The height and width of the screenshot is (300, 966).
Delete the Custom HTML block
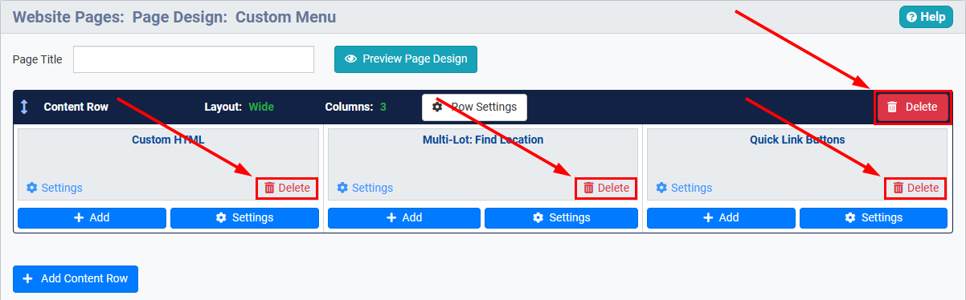[x=287, y=188]
